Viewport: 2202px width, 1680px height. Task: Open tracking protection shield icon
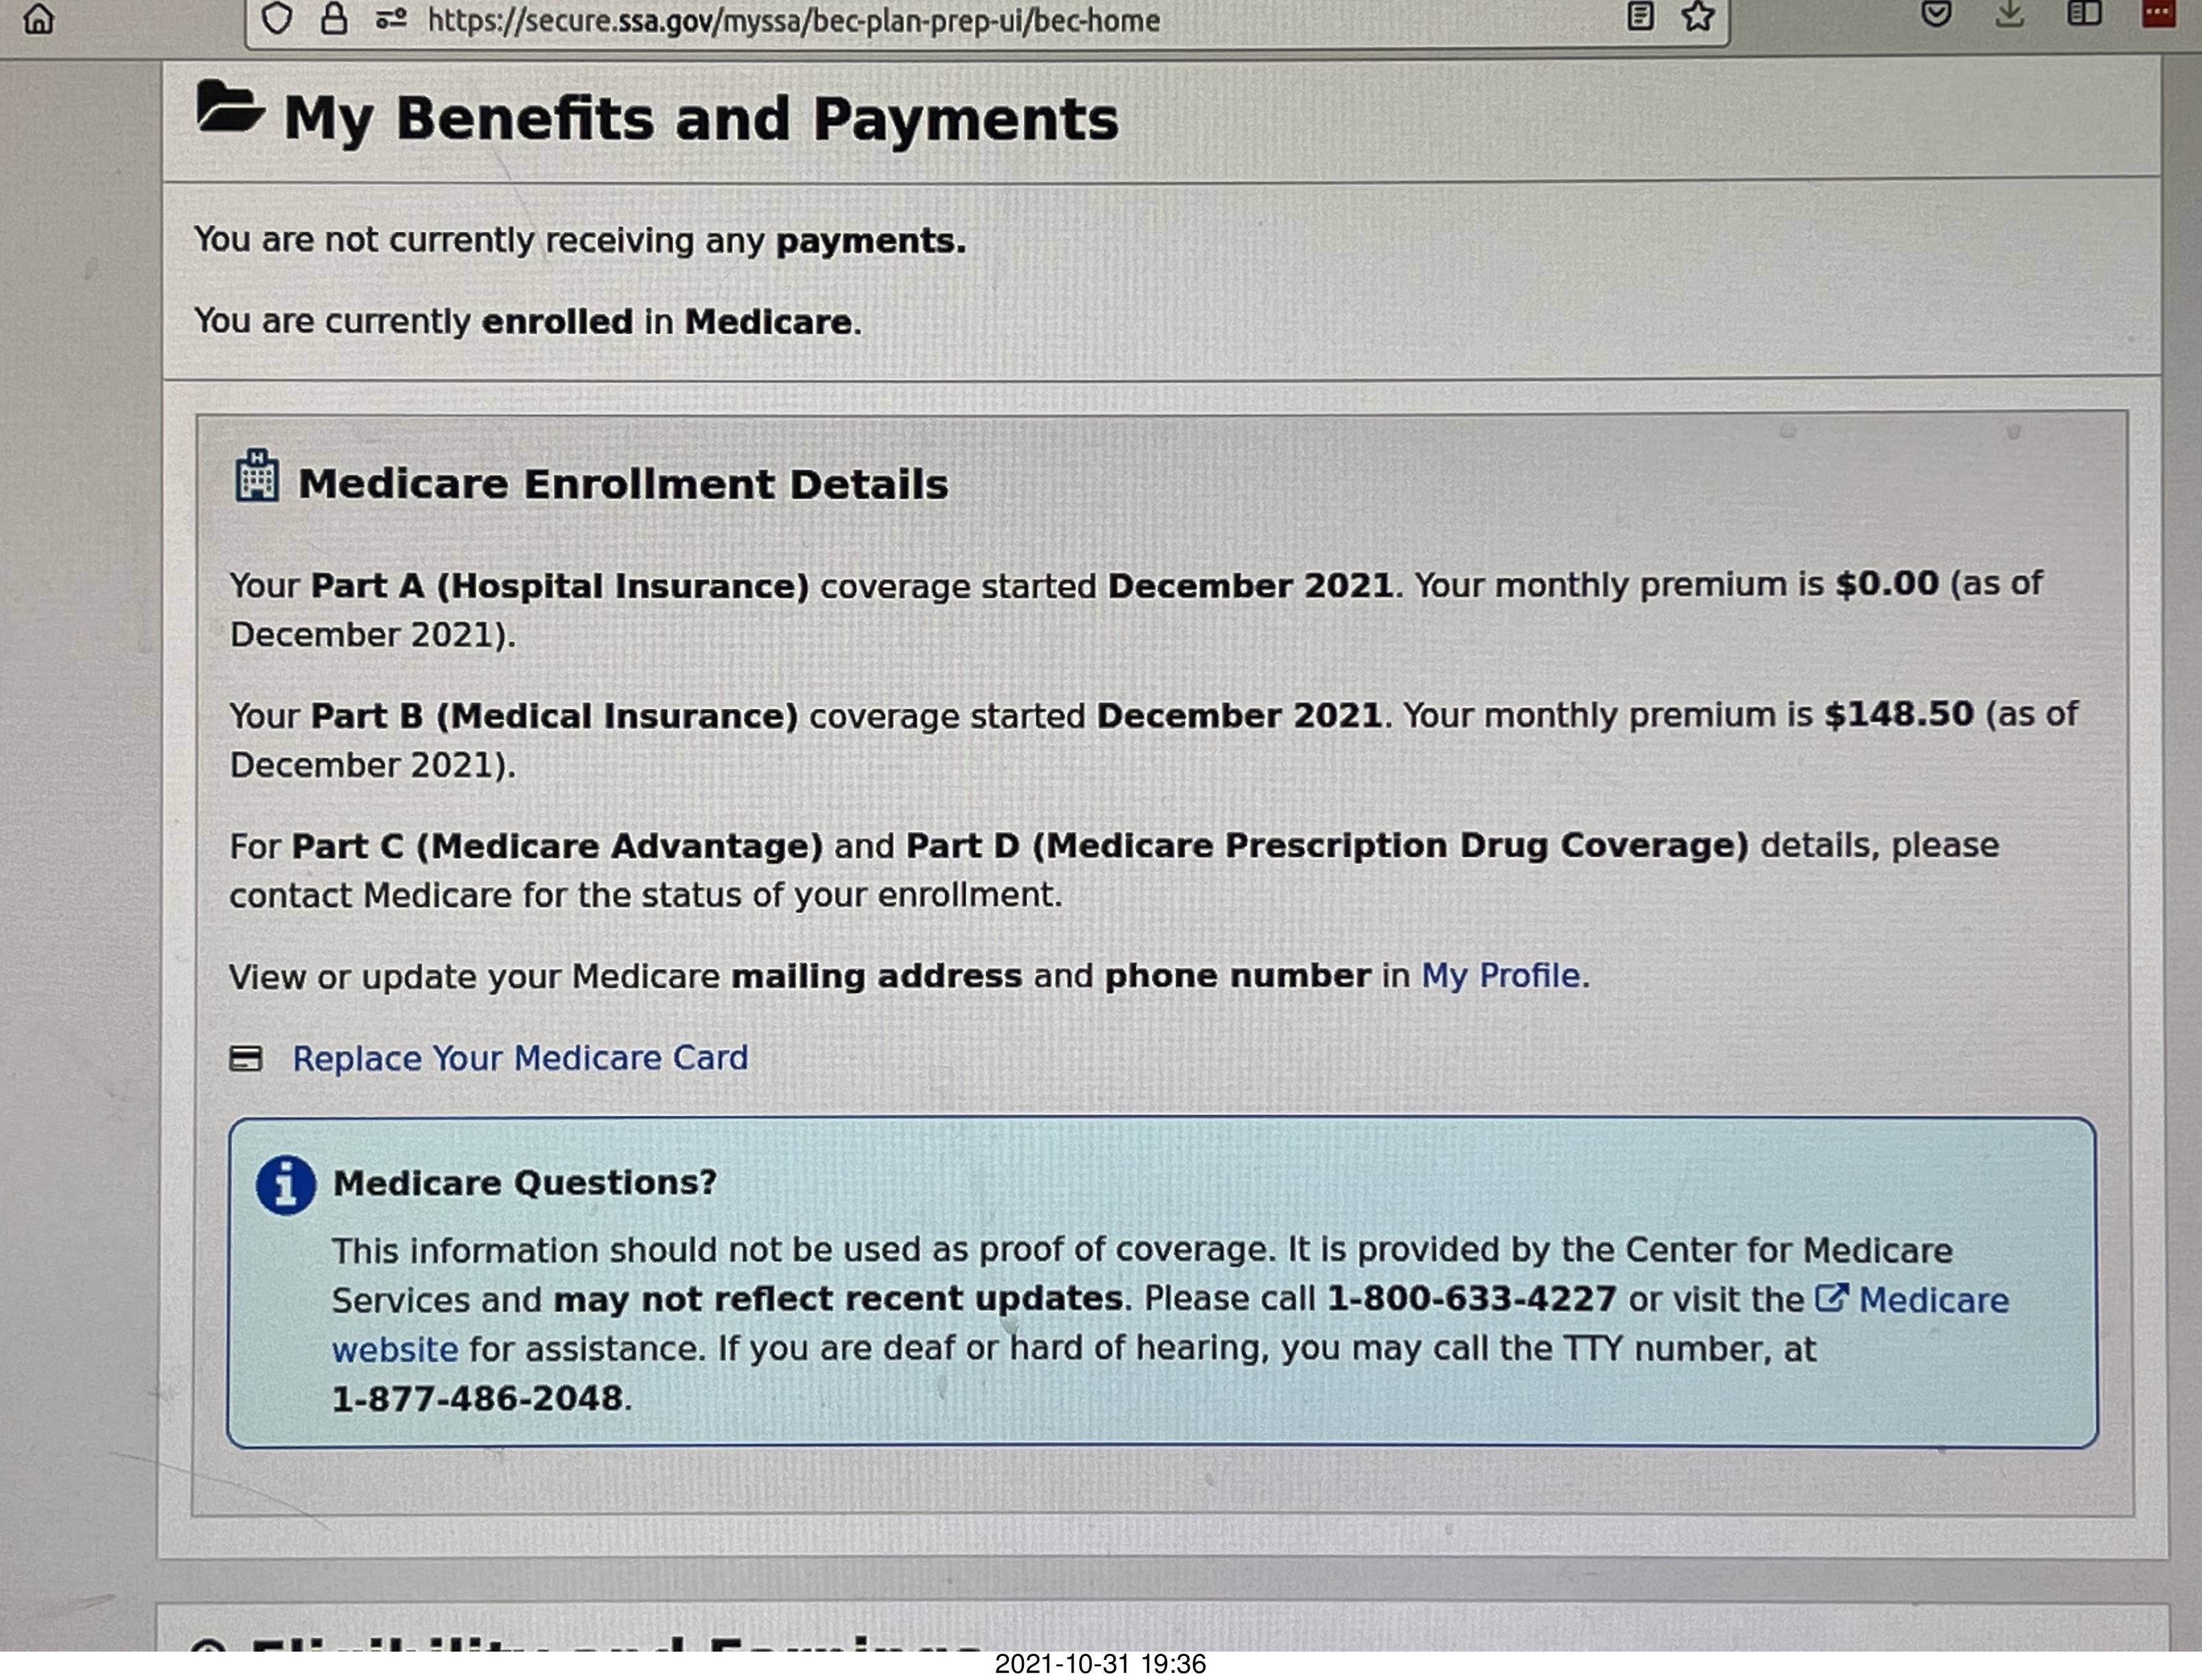tap(278, 18)
